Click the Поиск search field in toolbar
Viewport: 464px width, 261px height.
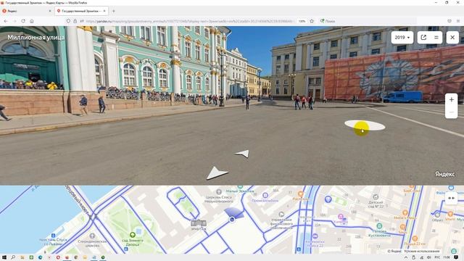[x=367, y=21]
